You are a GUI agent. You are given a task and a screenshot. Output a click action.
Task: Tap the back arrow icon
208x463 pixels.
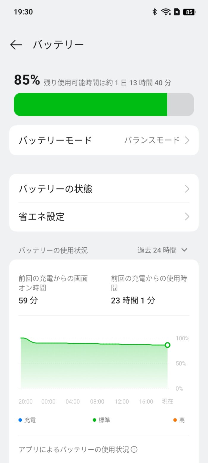pyautogui.click(x=16, y=44)
